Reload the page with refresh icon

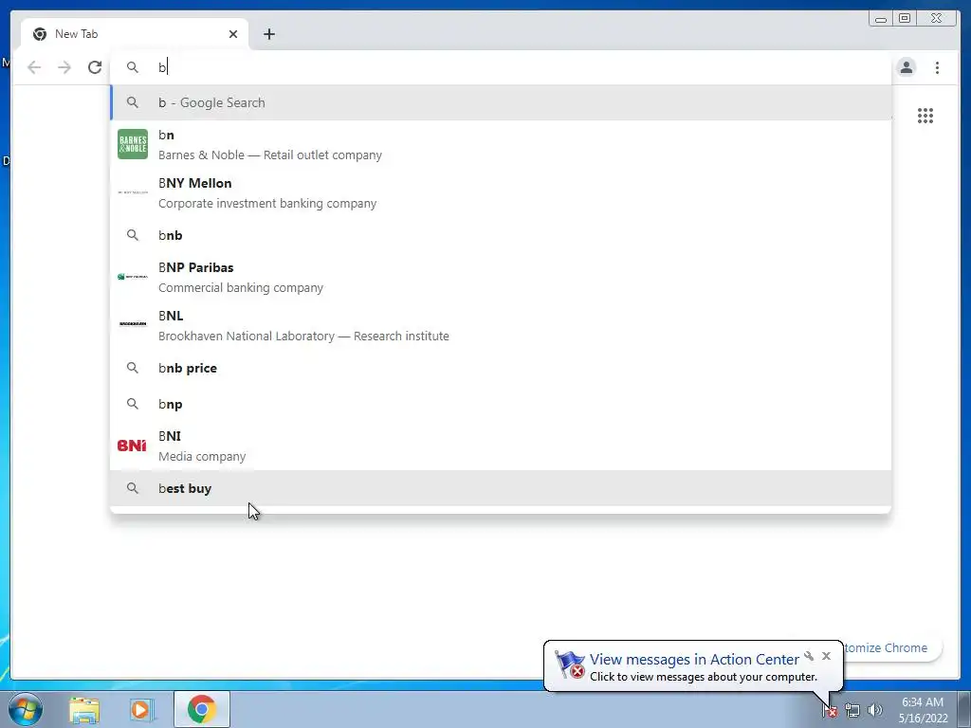tap(95, 67)
